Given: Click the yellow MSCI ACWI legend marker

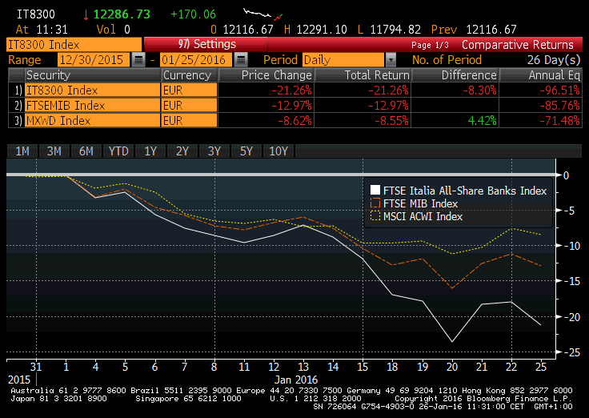Looking at the screenshot, I should [375, 216].
